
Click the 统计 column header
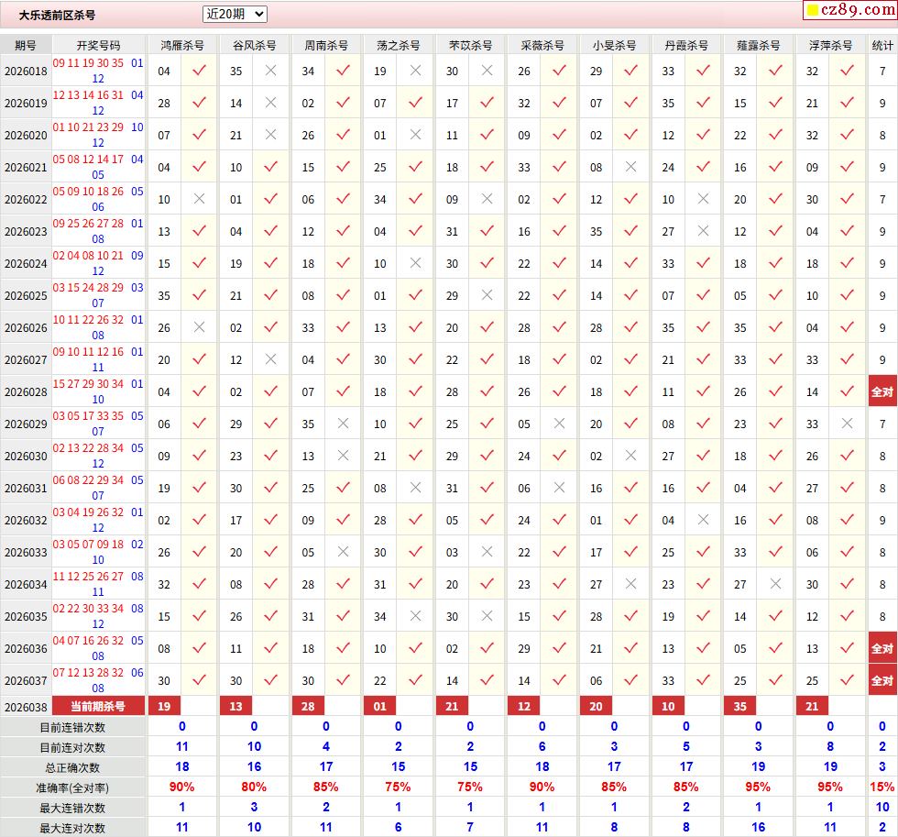coord(882,45)
